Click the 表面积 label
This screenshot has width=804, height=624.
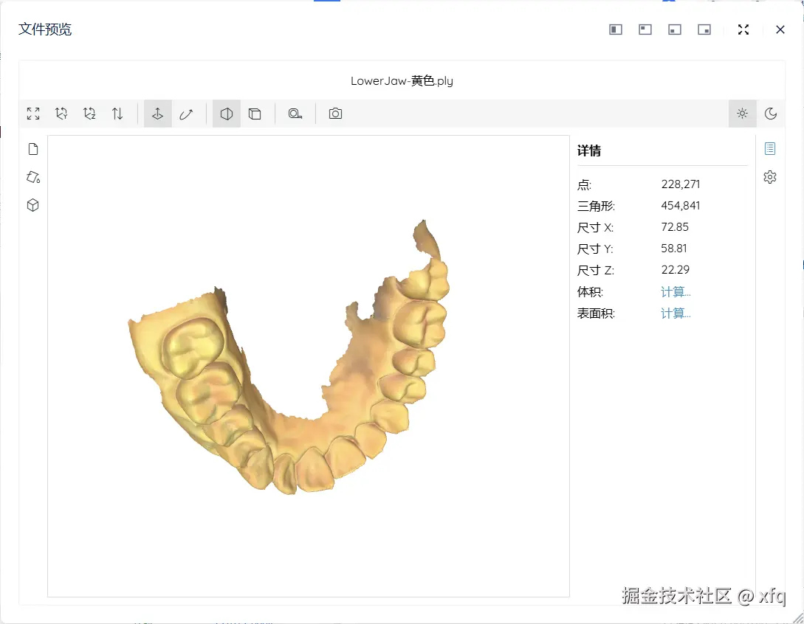click(596, 313)
